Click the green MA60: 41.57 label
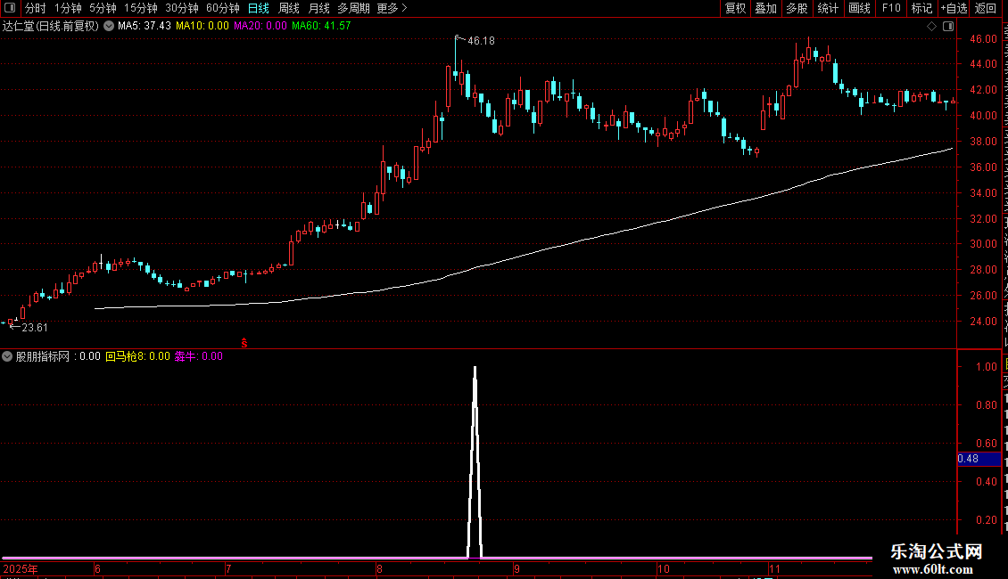The width and height of the screenshot is (1008, 579). 321,26
